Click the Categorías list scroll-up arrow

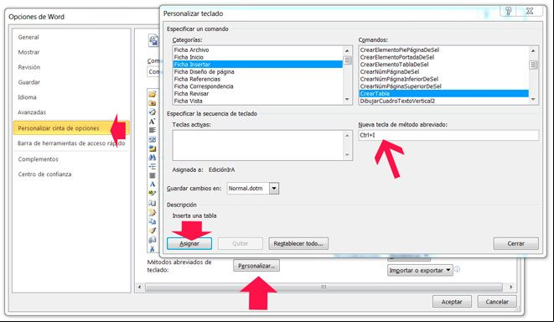click(x=347, y=51)
